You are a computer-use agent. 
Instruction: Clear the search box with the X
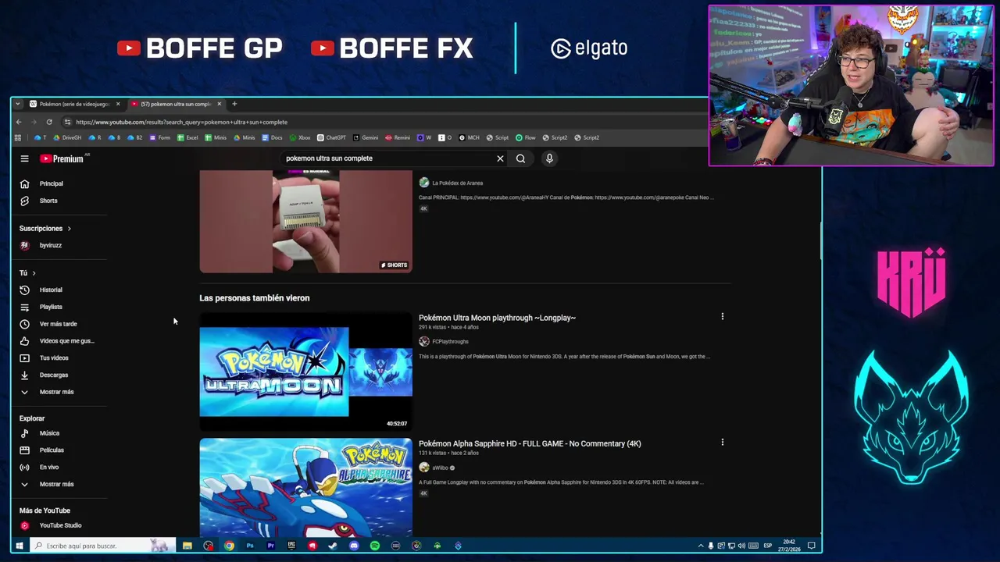pos(500,158)
